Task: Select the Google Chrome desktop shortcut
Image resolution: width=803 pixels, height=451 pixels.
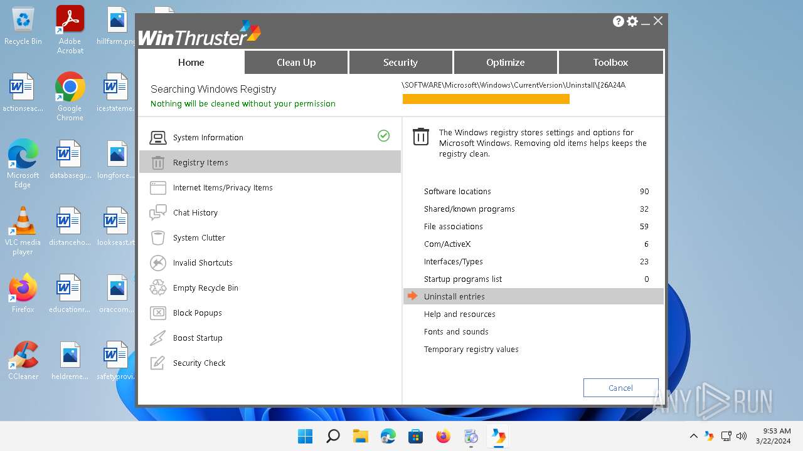Action: pos(70,97)
